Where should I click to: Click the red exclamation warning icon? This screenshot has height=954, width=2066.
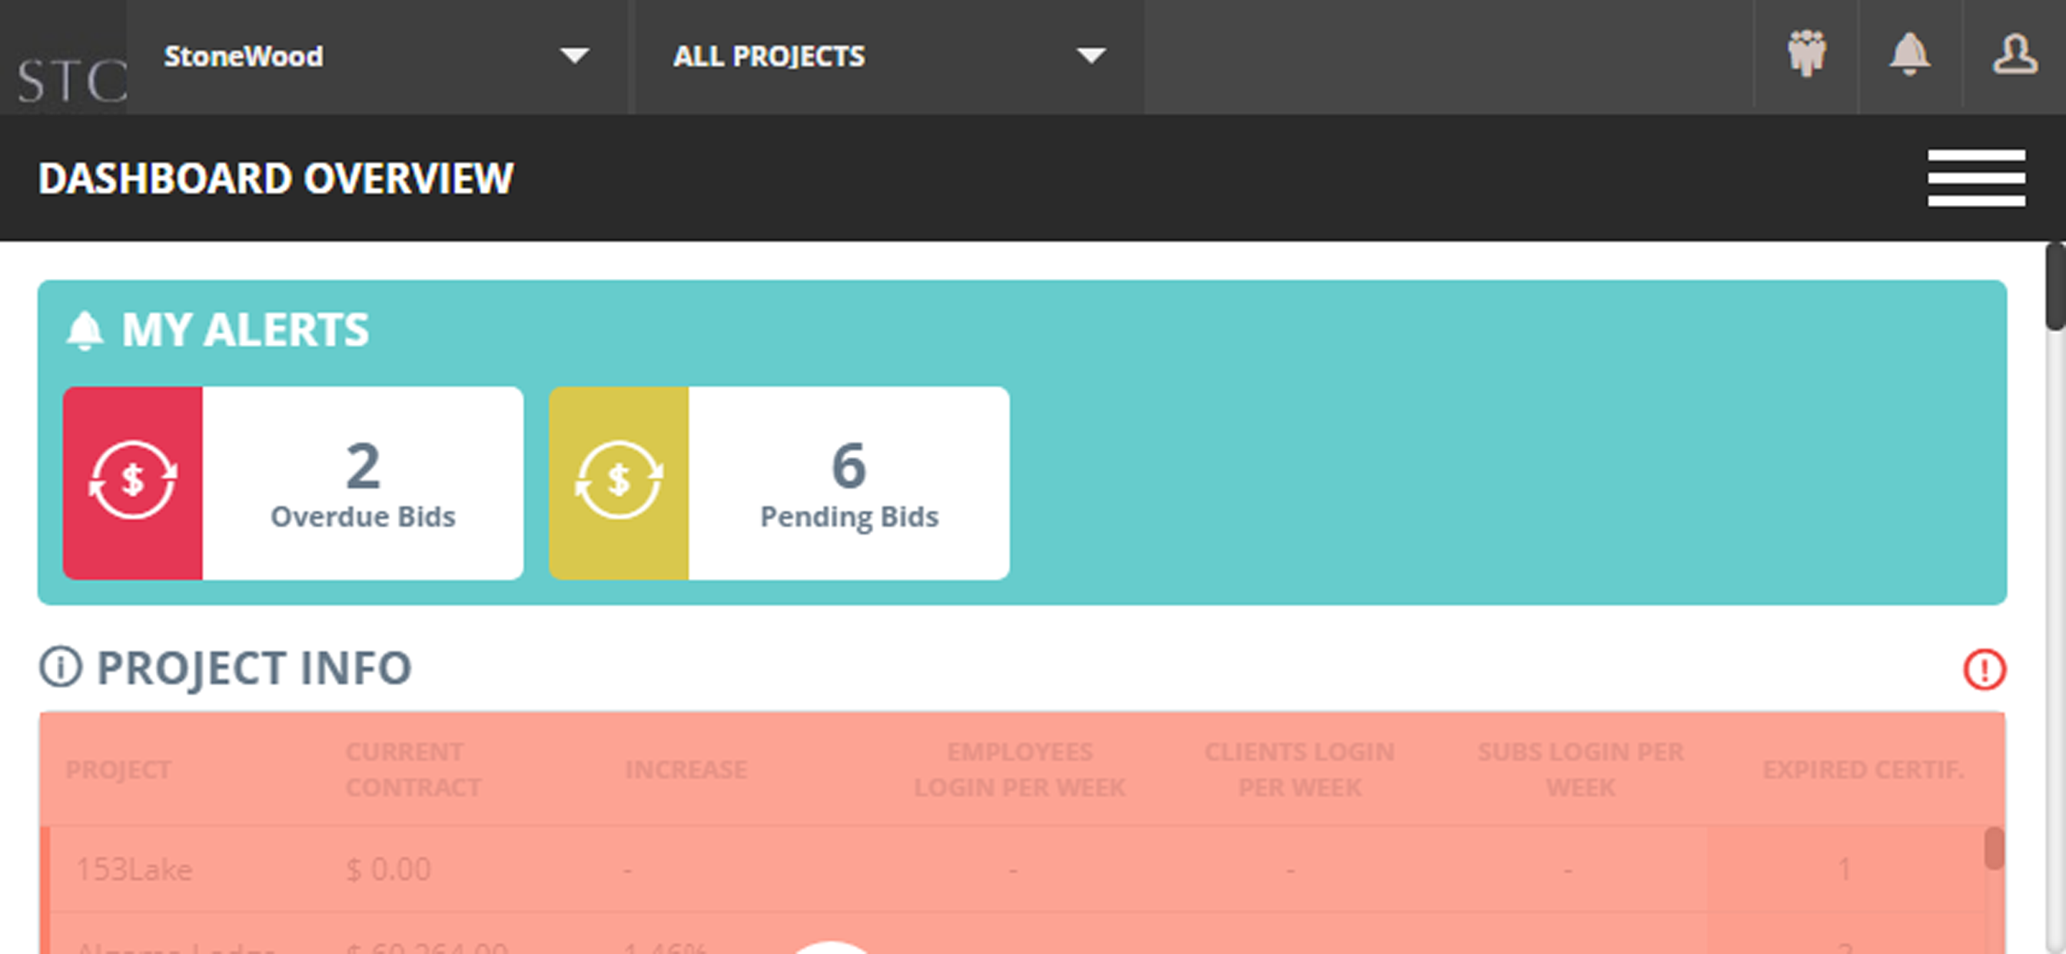[1985, 668]
